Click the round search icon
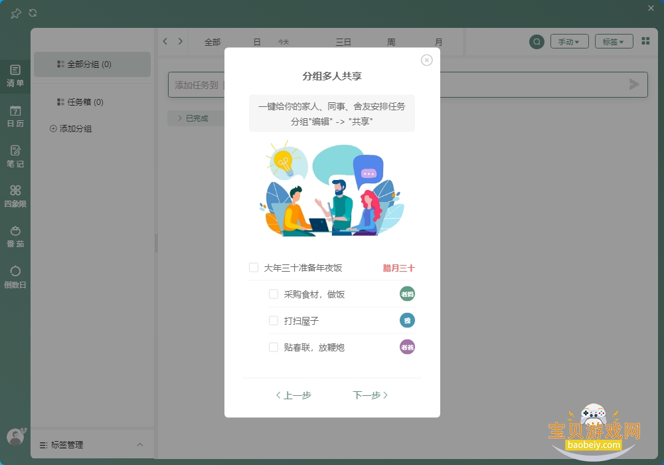This screenshot has width=664, height=465. tap(537, 41)
